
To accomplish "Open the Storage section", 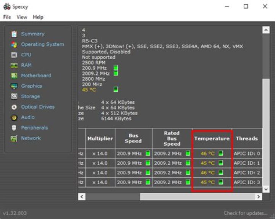I will (x=31, y=97).
